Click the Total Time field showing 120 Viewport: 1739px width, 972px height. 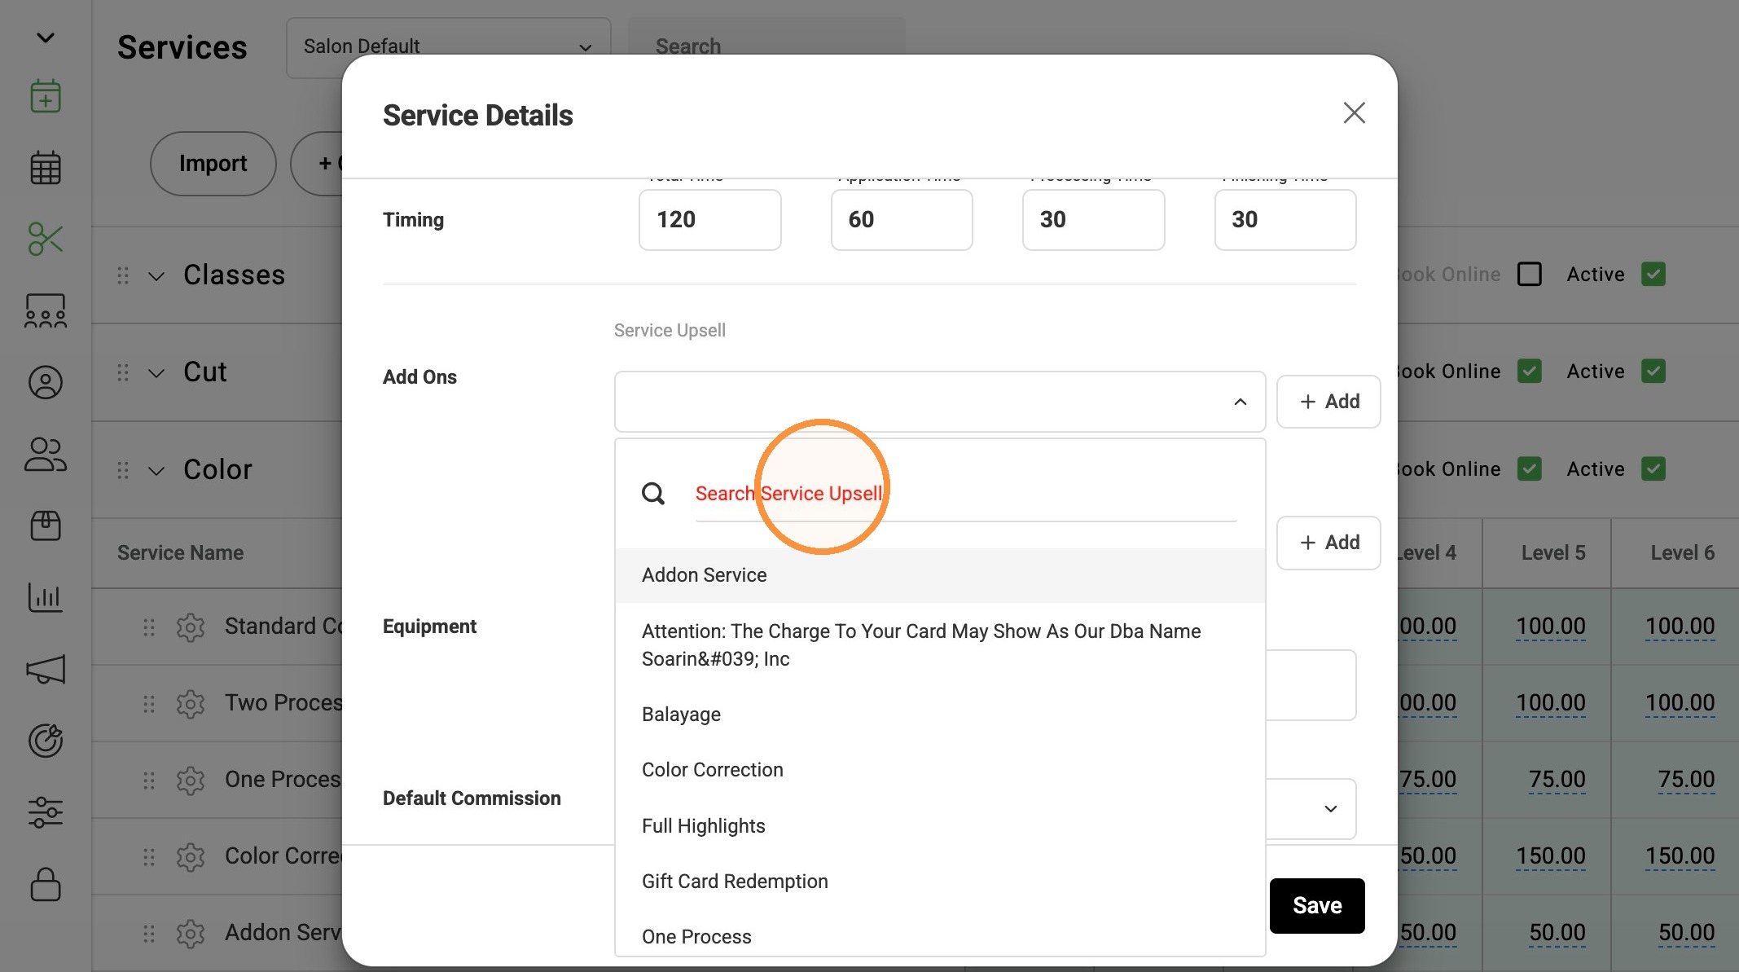(x=710, y=220)
